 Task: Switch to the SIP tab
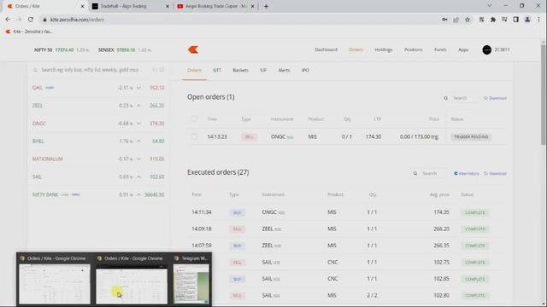coord(263,70)
